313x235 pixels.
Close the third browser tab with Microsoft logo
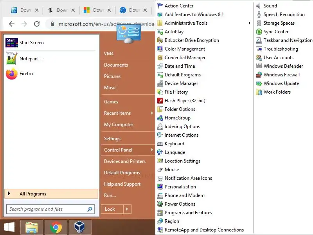point(109,10)
